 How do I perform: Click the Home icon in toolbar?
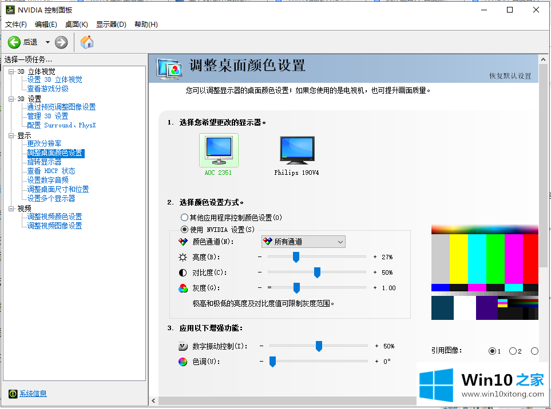click(87, 42)
